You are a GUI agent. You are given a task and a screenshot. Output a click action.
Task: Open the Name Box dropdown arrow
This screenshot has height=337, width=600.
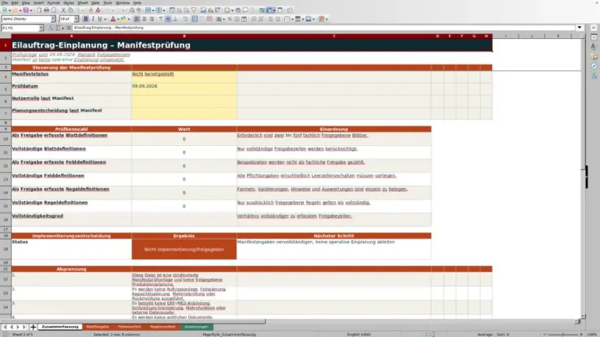coord(41,28)
